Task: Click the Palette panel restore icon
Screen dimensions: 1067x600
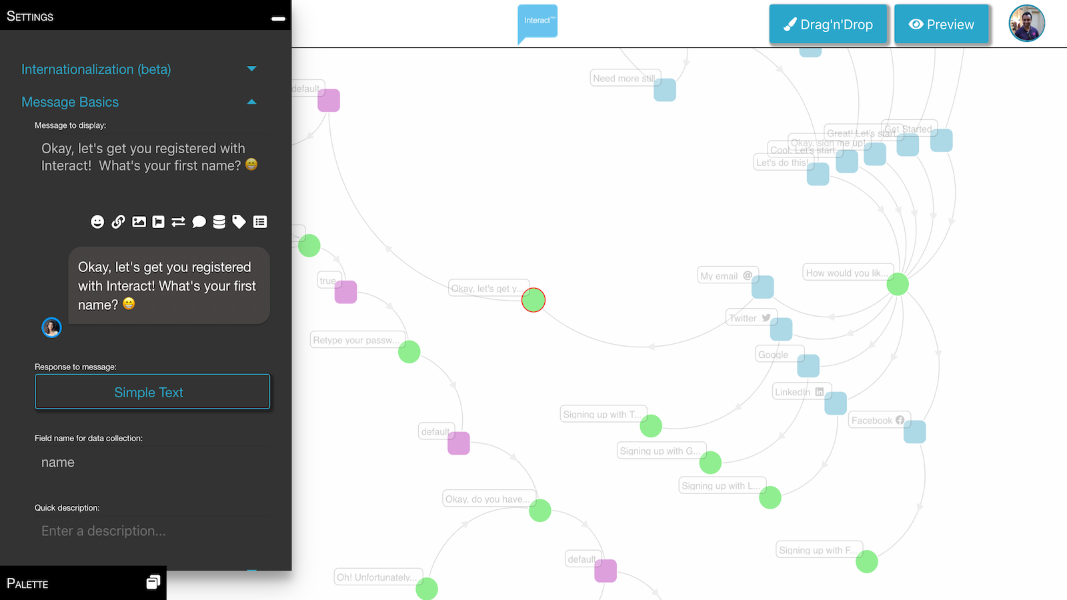Action: click(x=153, y=582)
